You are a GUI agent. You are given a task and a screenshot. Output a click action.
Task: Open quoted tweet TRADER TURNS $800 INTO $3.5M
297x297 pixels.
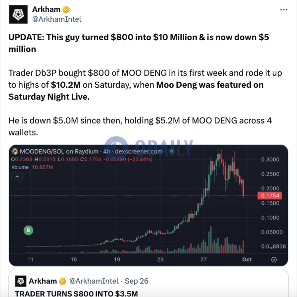point(76,294)
